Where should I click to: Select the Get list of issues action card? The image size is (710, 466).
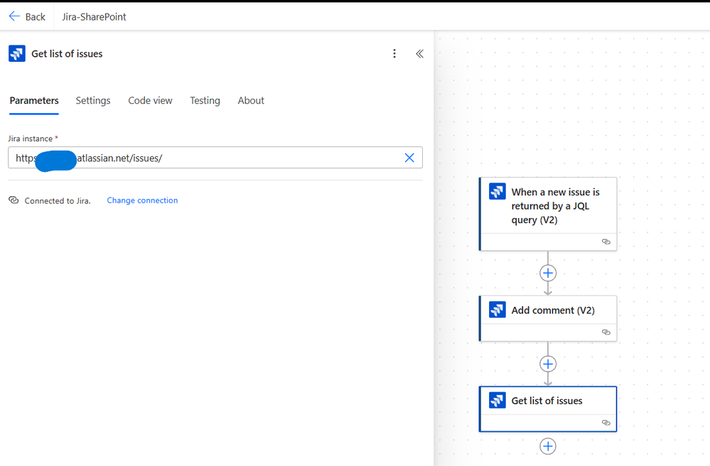point(548,409)
